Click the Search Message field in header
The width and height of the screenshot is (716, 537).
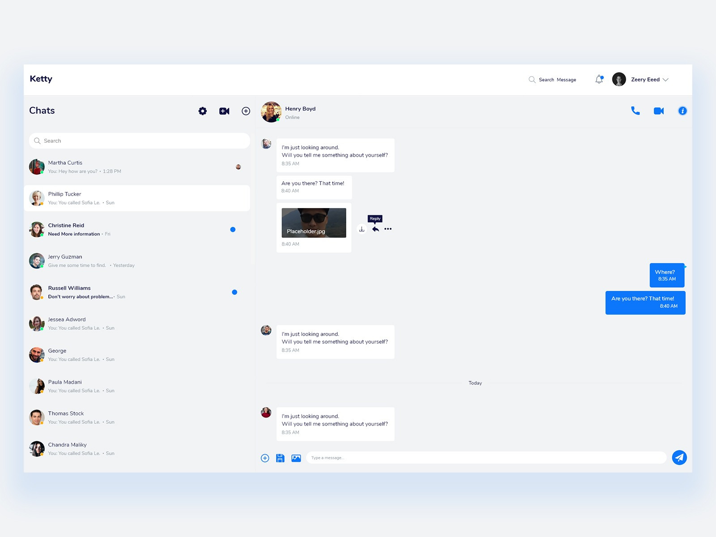[557, 80]
